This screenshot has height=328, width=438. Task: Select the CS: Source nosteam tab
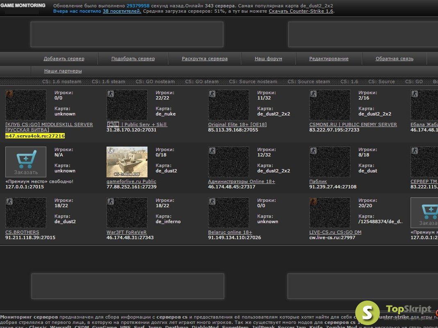[253, 81]
